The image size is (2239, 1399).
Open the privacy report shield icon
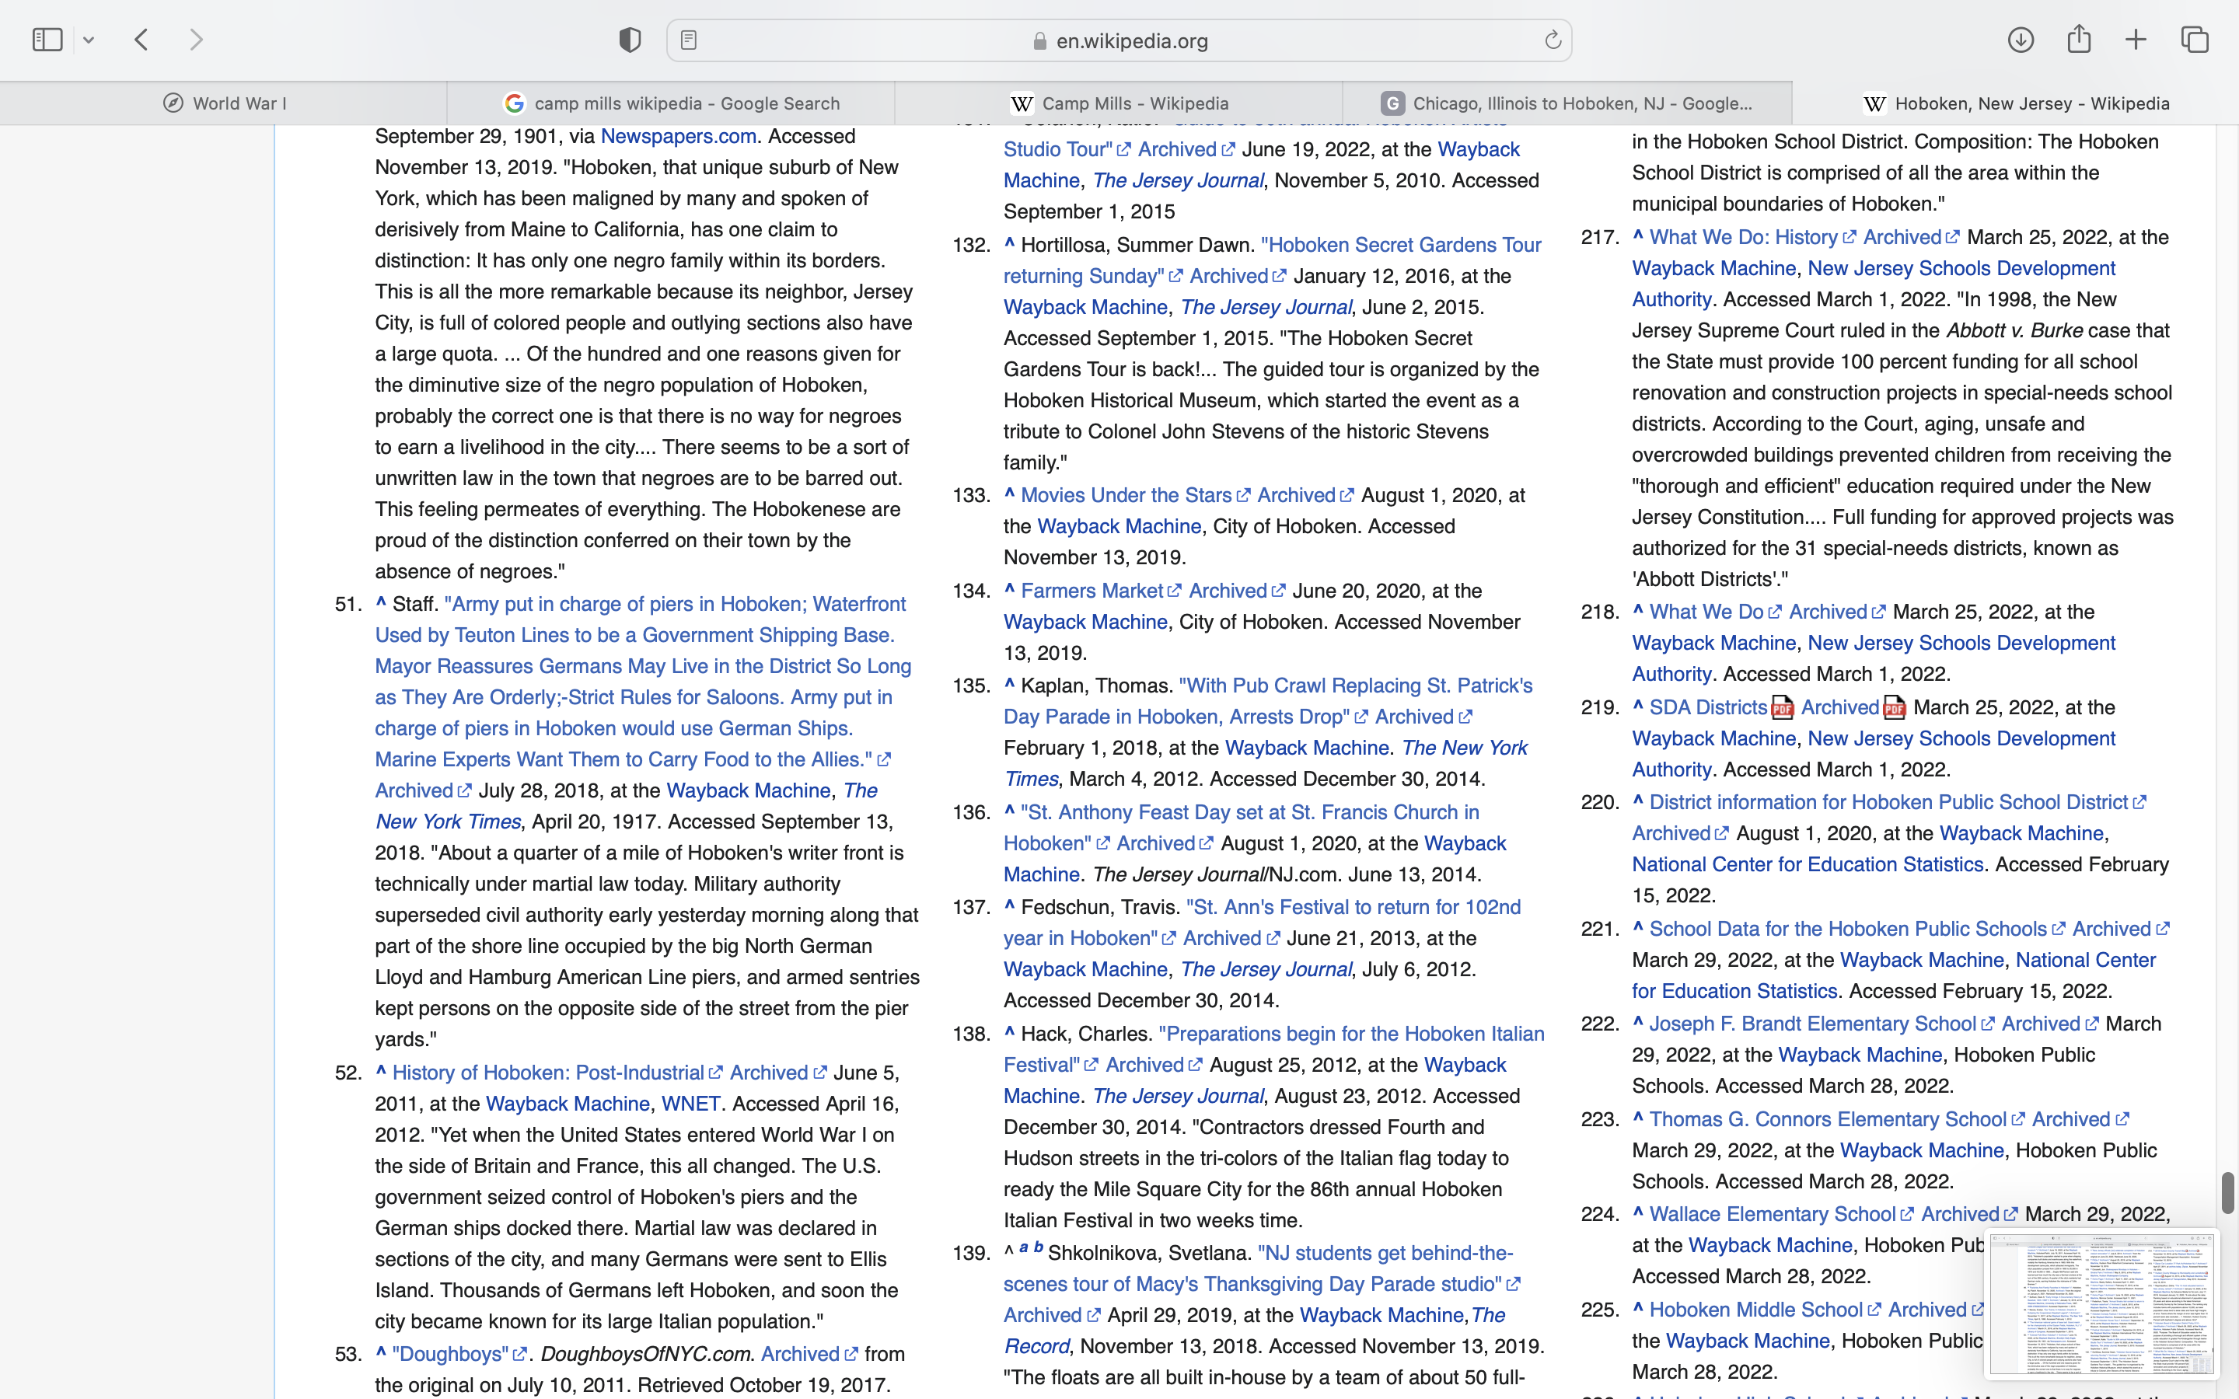(630, 40)
